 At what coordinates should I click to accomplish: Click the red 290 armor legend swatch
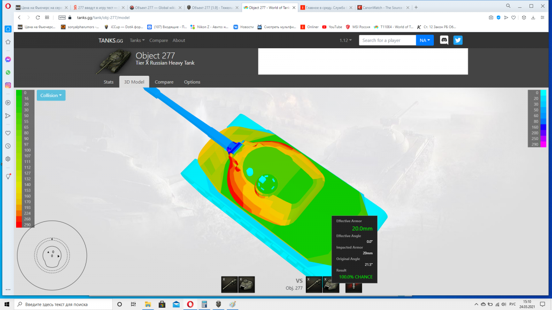(19, 225)
